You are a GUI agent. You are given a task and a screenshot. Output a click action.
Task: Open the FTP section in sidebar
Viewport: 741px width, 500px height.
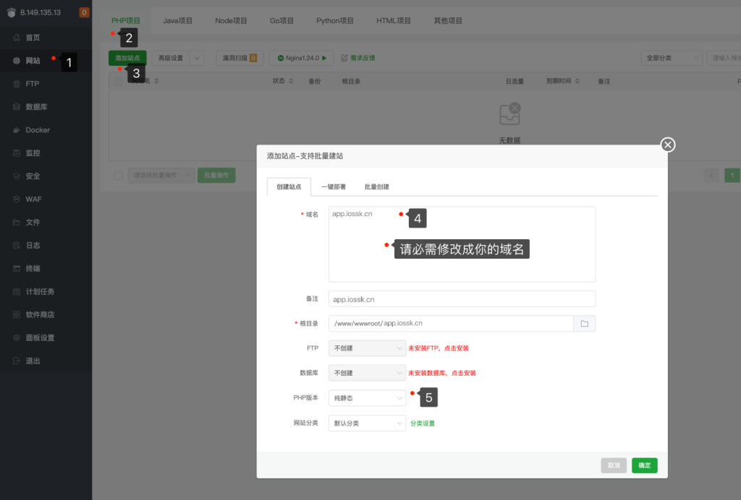[33, 83]
